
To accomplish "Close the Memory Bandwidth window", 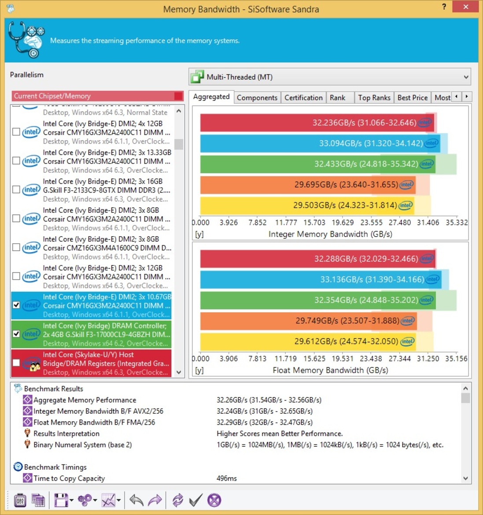I will (465, 7).
